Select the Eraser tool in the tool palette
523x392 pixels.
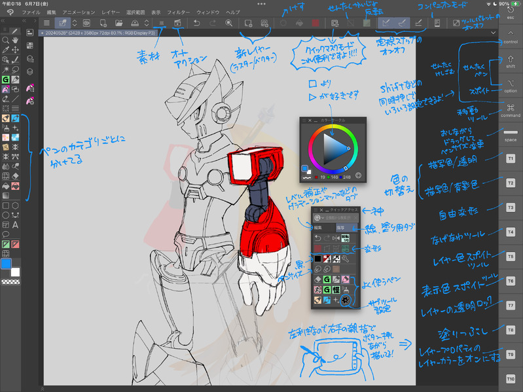(15, 176)
